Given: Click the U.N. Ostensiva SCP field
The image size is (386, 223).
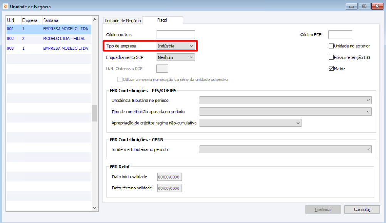Looking at the screenshot, I should tap(162, 69).
